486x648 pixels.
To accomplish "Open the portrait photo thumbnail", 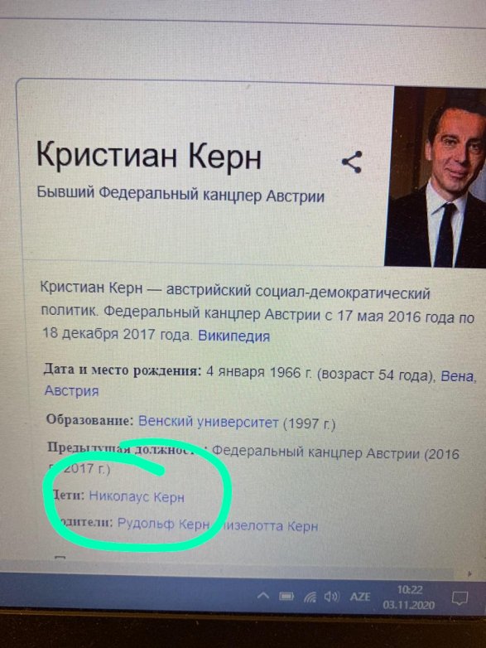I will (435, 177).
